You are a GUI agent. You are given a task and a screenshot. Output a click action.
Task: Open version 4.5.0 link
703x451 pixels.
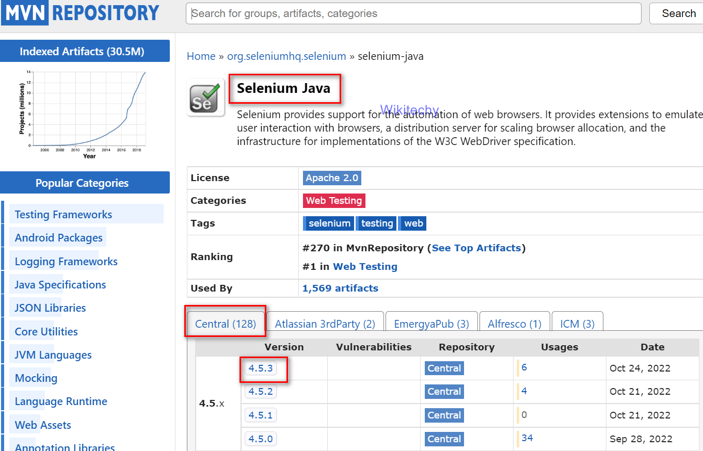[261, 439]
